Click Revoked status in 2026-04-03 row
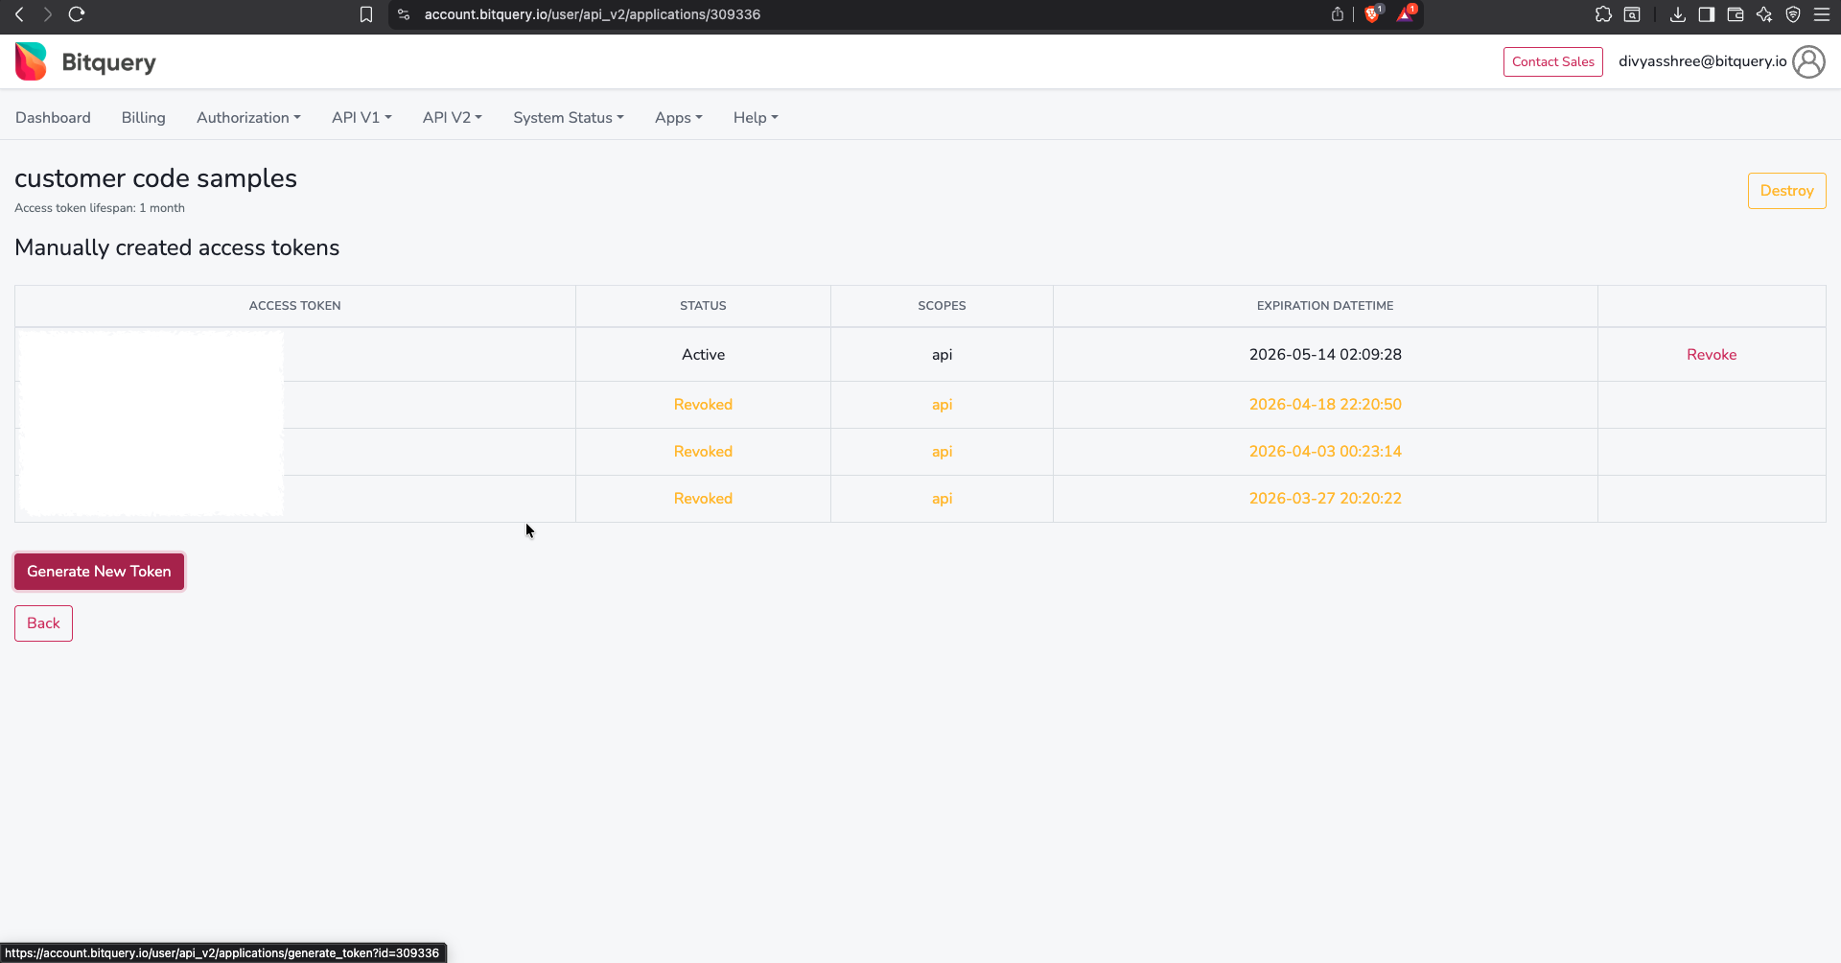1841x963 pixels. click(x=703, y=451)
